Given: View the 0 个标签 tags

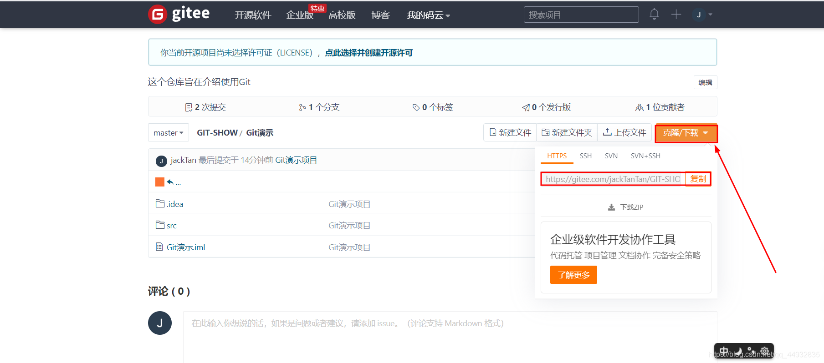Looking at the screenshot, I should click(x=433, y=107).
